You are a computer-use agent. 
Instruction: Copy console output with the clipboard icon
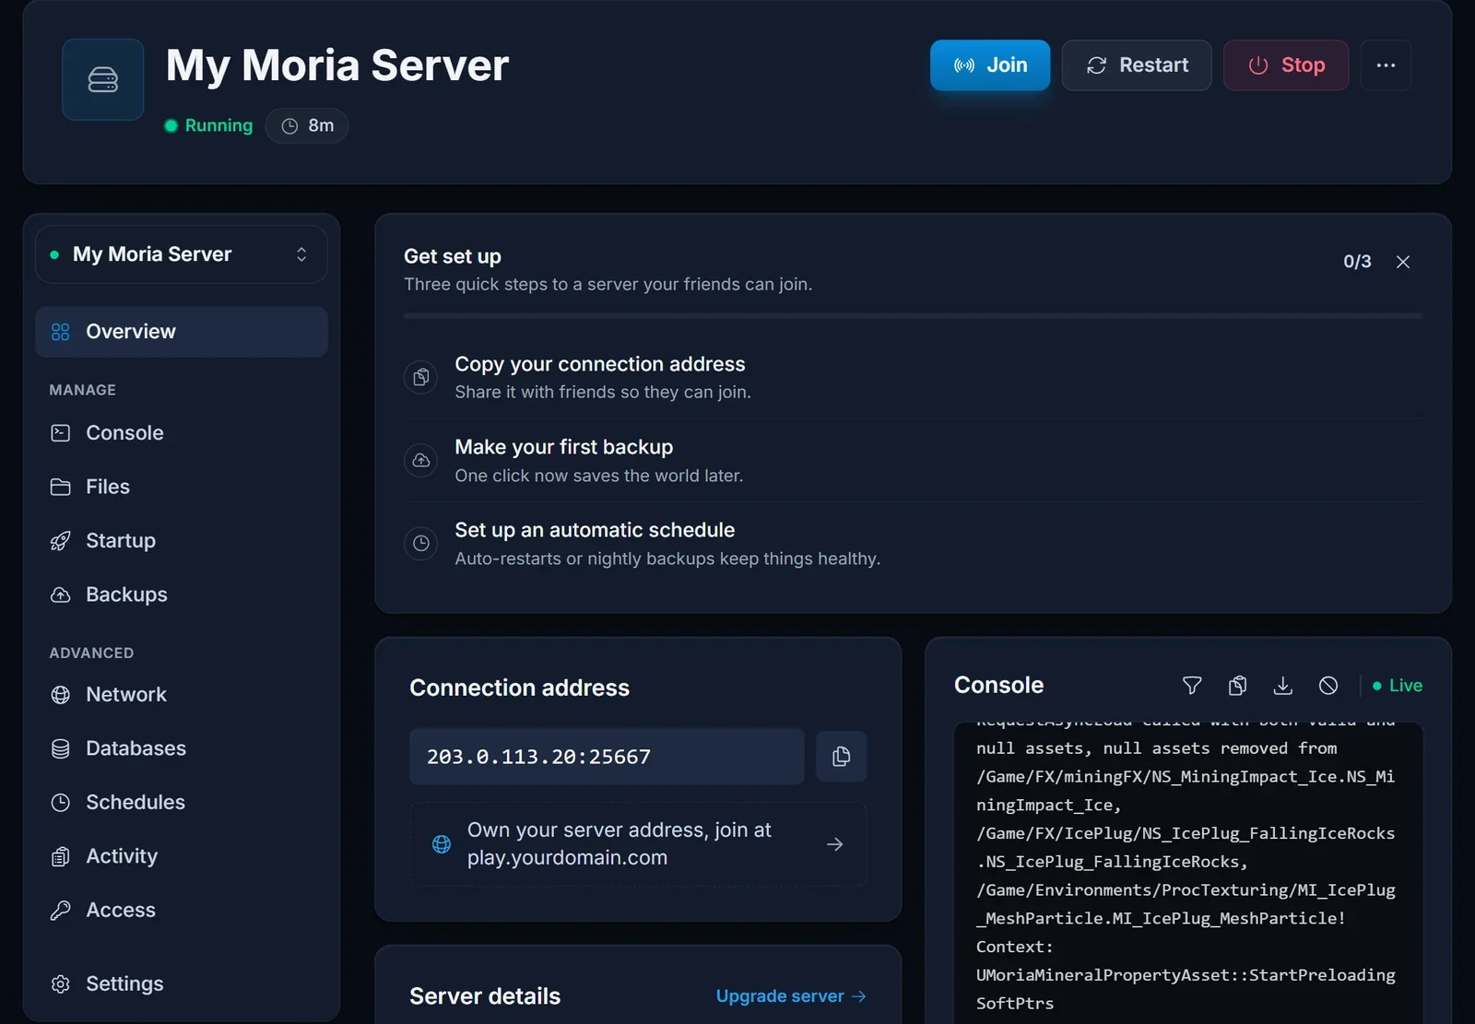point(1237,686)
